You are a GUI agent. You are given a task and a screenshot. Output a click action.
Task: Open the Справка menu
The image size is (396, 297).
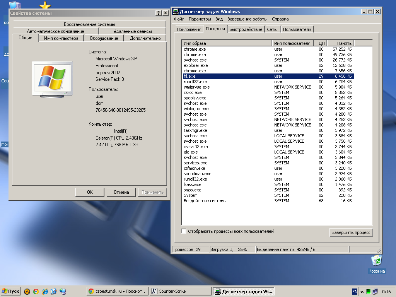pos(280,19)
